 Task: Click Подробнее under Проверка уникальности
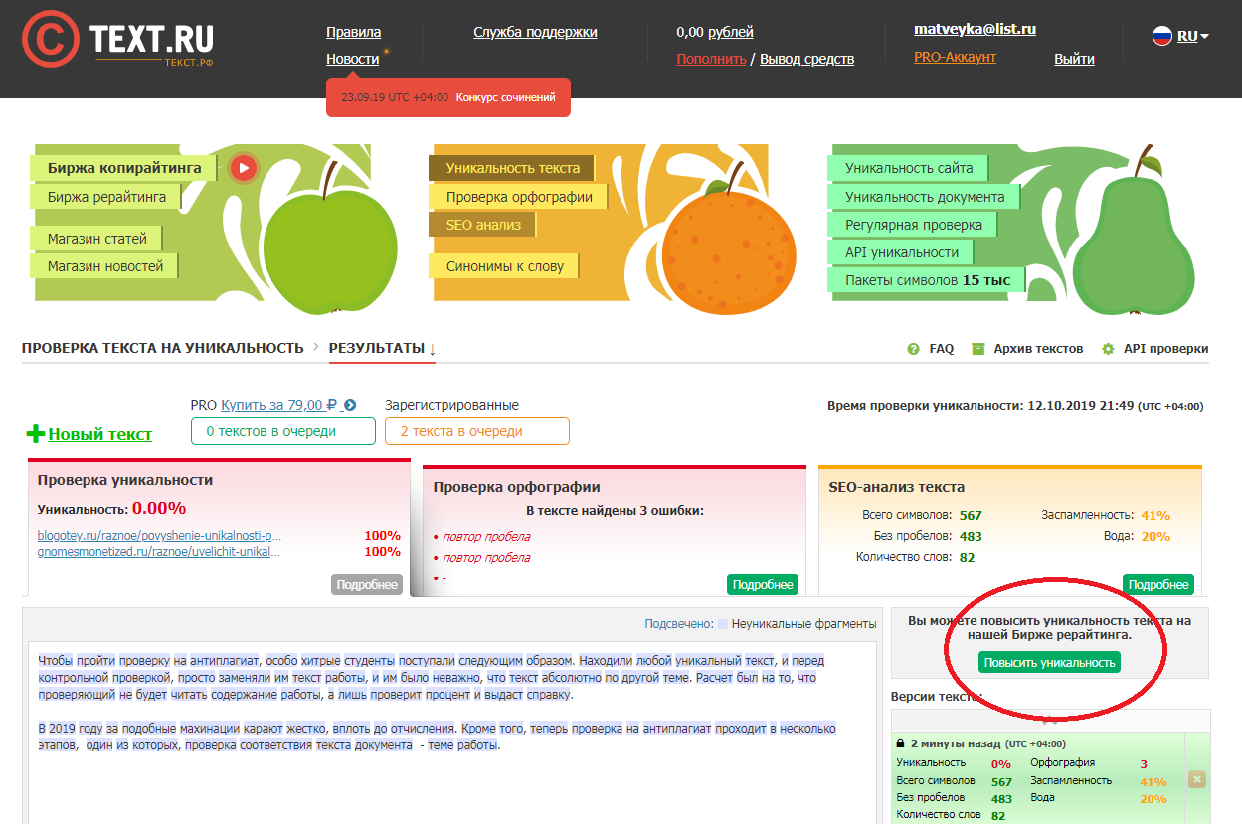367,584
